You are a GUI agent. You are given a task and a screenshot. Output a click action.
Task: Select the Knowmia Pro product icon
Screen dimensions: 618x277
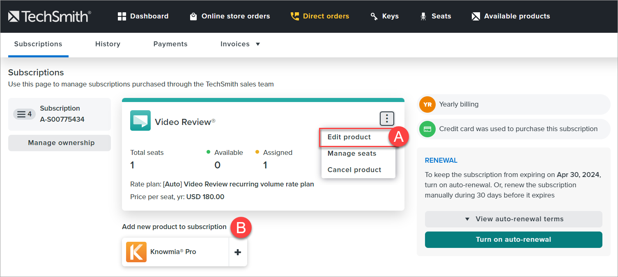(x=136, y=252)
